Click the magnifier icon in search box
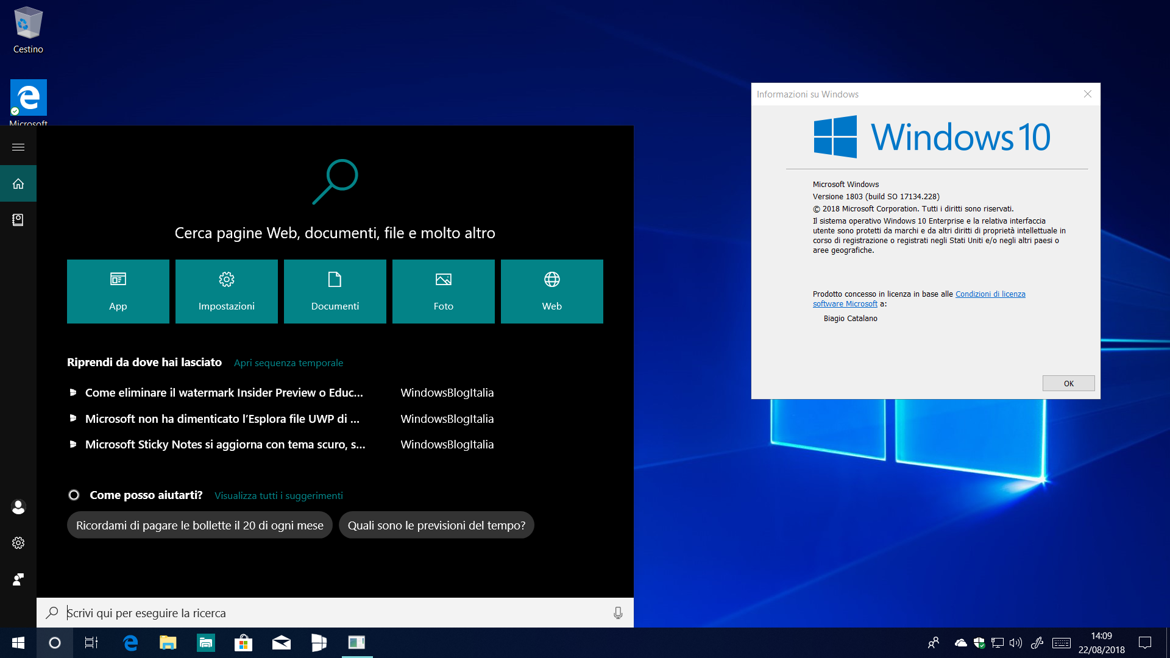This screenshot has height=658, width=1170. click(52, 613)
